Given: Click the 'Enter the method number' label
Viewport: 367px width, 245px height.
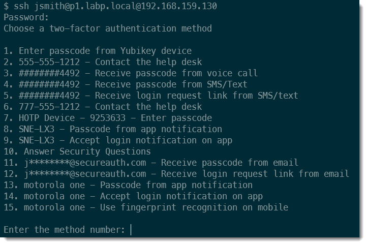Looking at the screenshot, I should click(x=64, y=230).
